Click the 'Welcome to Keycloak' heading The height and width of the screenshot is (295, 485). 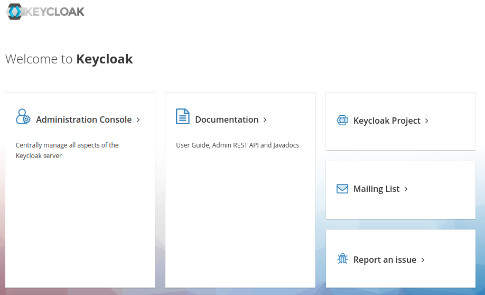click(69, 59)
